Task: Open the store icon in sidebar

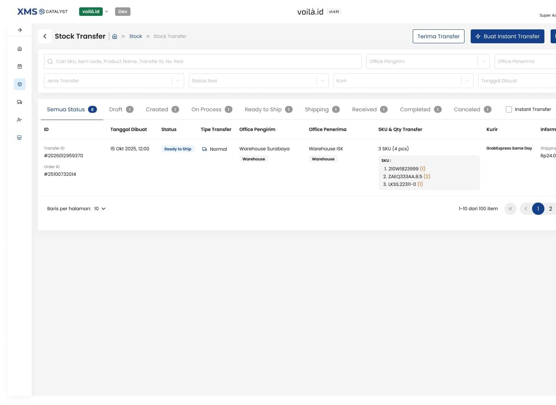Action: point(20,138)
